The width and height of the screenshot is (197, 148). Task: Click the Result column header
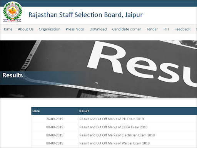pos(84,111)
